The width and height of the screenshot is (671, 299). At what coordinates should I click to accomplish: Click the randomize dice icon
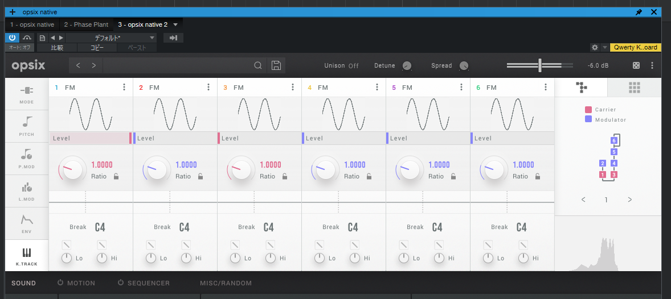tap(636, 65)
